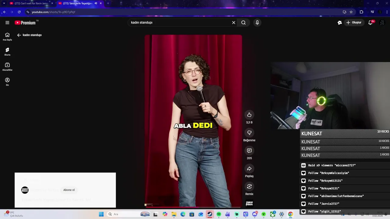The image size is (390, 219).
Task: Open a new browser tab
Action: 108,3
